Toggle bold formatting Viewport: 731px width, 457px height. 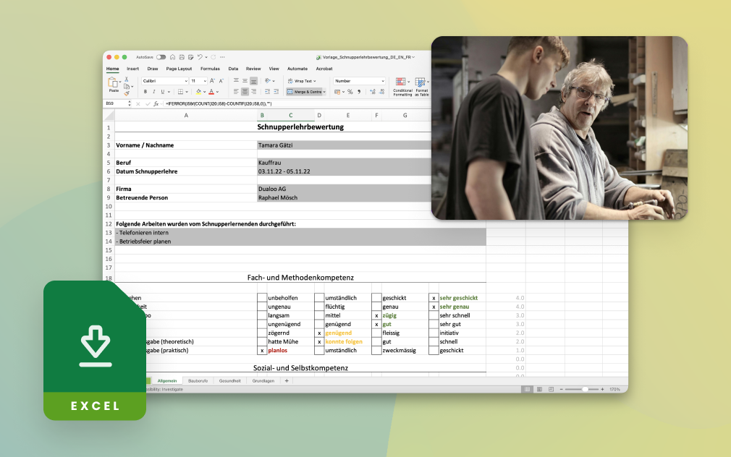pos(145,92)
